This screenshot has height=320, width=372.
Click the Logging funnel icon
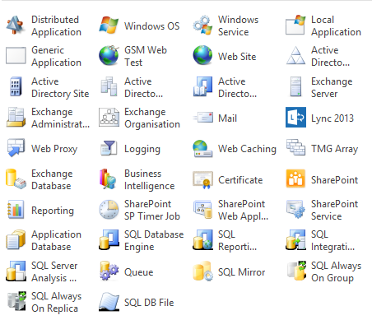pyautogui.click(x=109, y=148)
